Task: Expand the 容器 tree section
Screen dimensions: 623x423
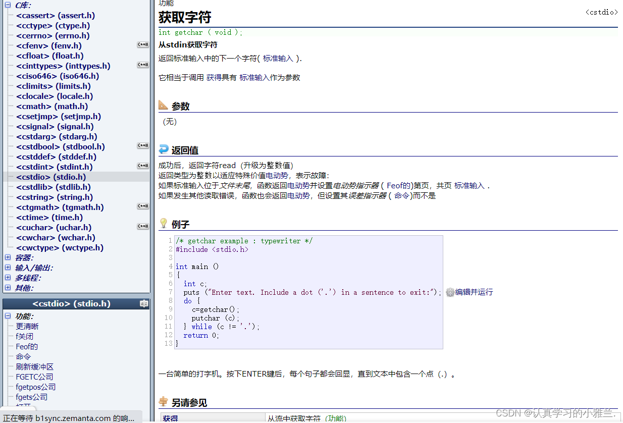Action: (8, 257)
